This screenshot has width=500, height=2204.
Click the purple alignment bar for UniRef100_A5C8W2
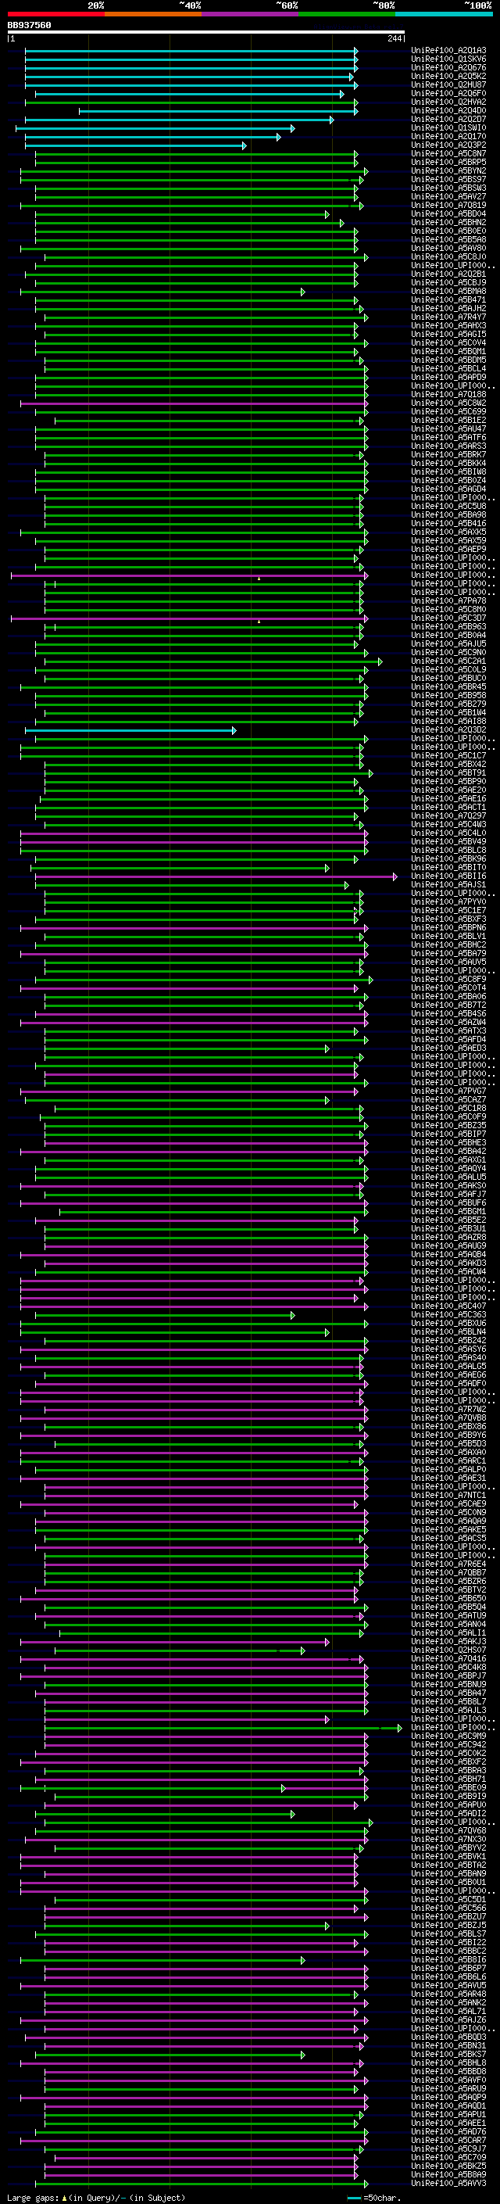tap(194, 403)
